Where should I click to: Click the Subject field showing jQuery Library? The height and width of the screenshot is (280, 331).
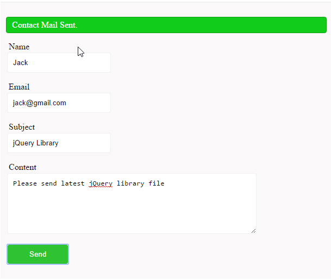point(59,143)
